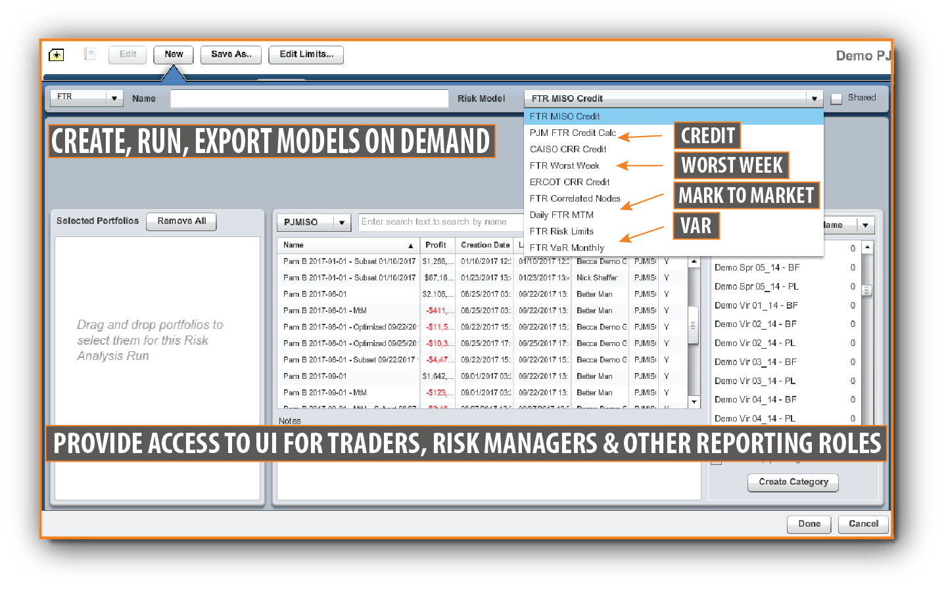Click the sort arrow in Name column header
The image size is (944, 589).
pos(411,246)
